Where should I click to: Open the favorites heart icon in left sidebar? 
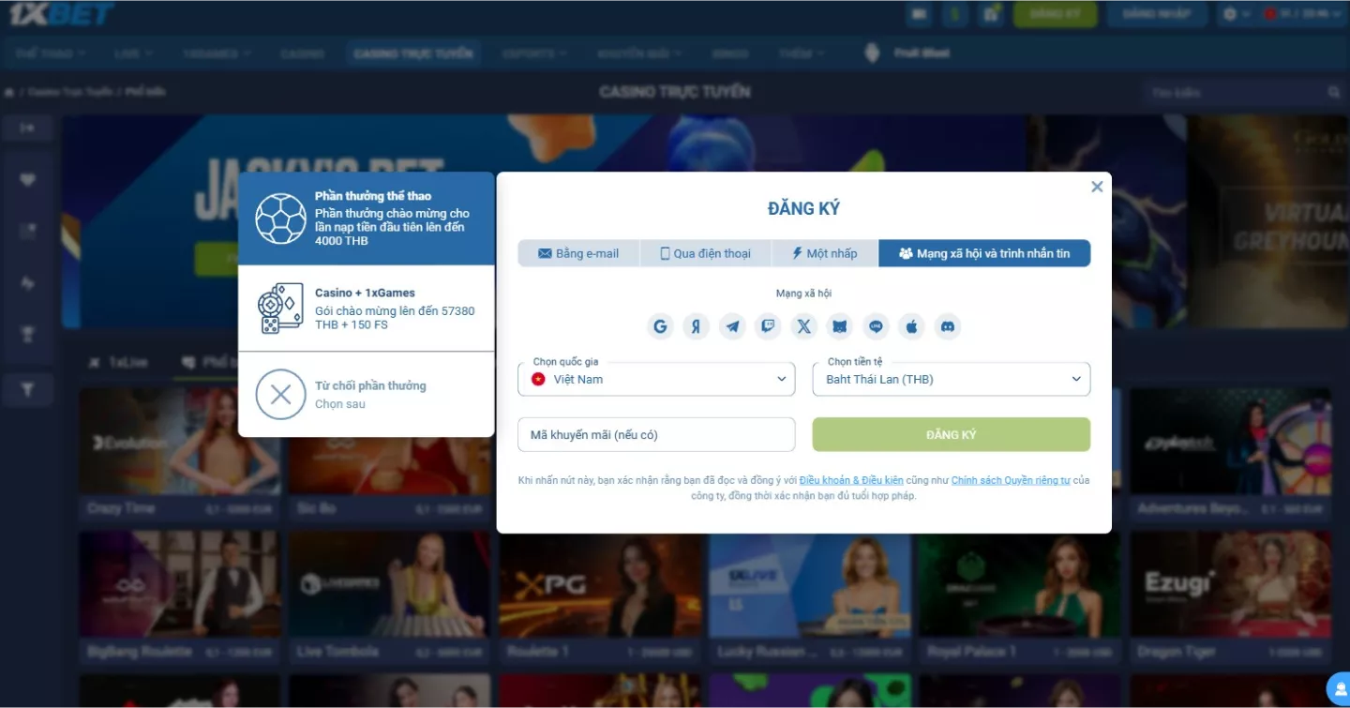pyautogui.click(x=27, y=178)
